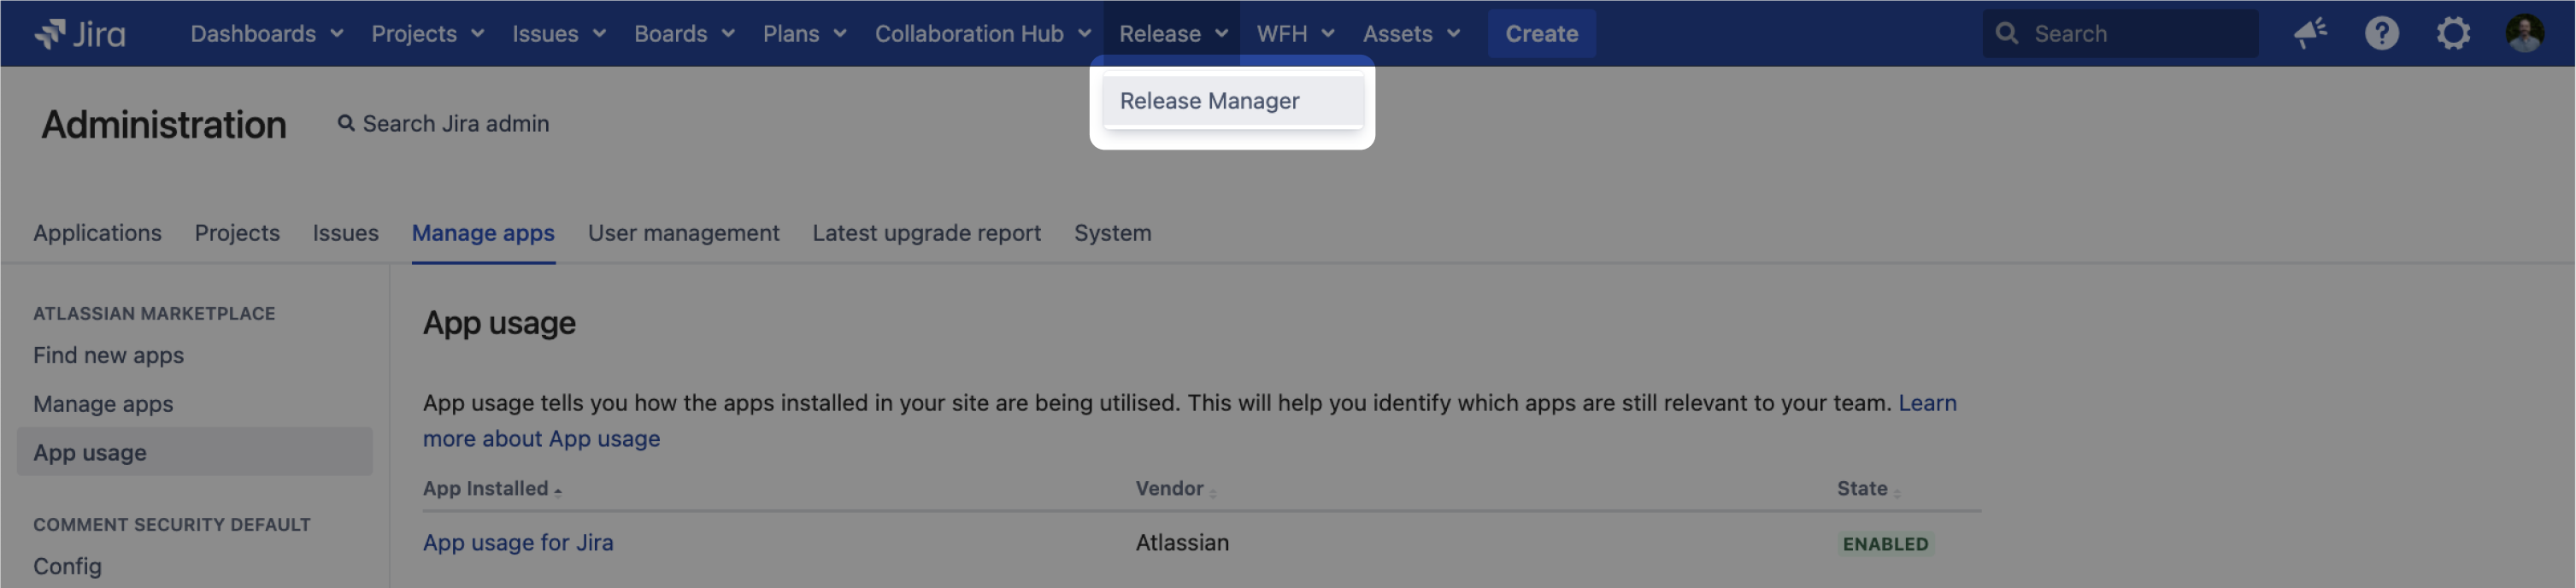Expand the WFH dropdown
The height and width of the screenshot is (588, 2576).
tap(1295, 34)
